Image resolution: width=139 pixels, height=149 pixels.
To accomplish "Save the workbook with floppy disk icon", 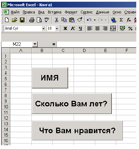I will [22, 20].
